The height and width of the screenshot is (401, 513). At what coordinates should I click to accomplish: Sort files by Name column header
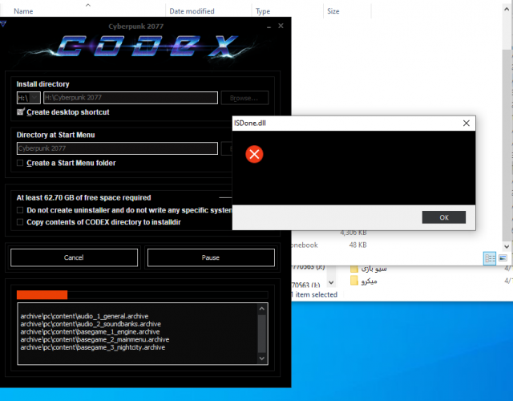pos(24,11)
